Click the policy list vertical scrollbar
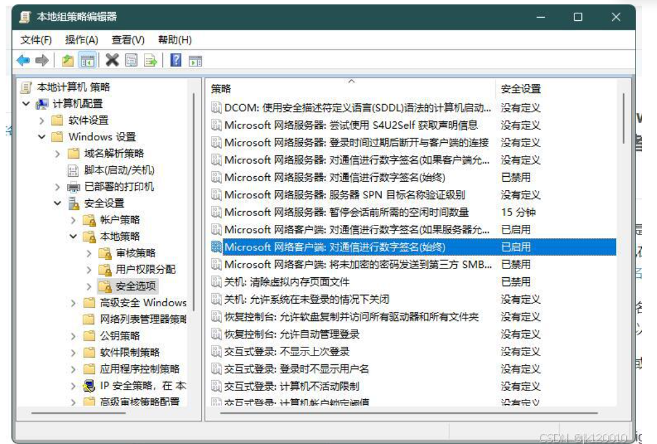The image size is (657, 444). [x=624, y=119]
